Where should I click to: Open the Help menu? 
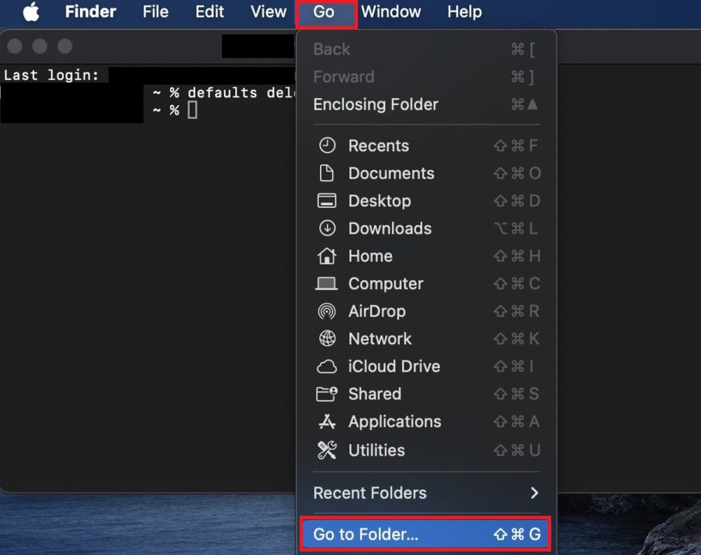pos(464,12)
